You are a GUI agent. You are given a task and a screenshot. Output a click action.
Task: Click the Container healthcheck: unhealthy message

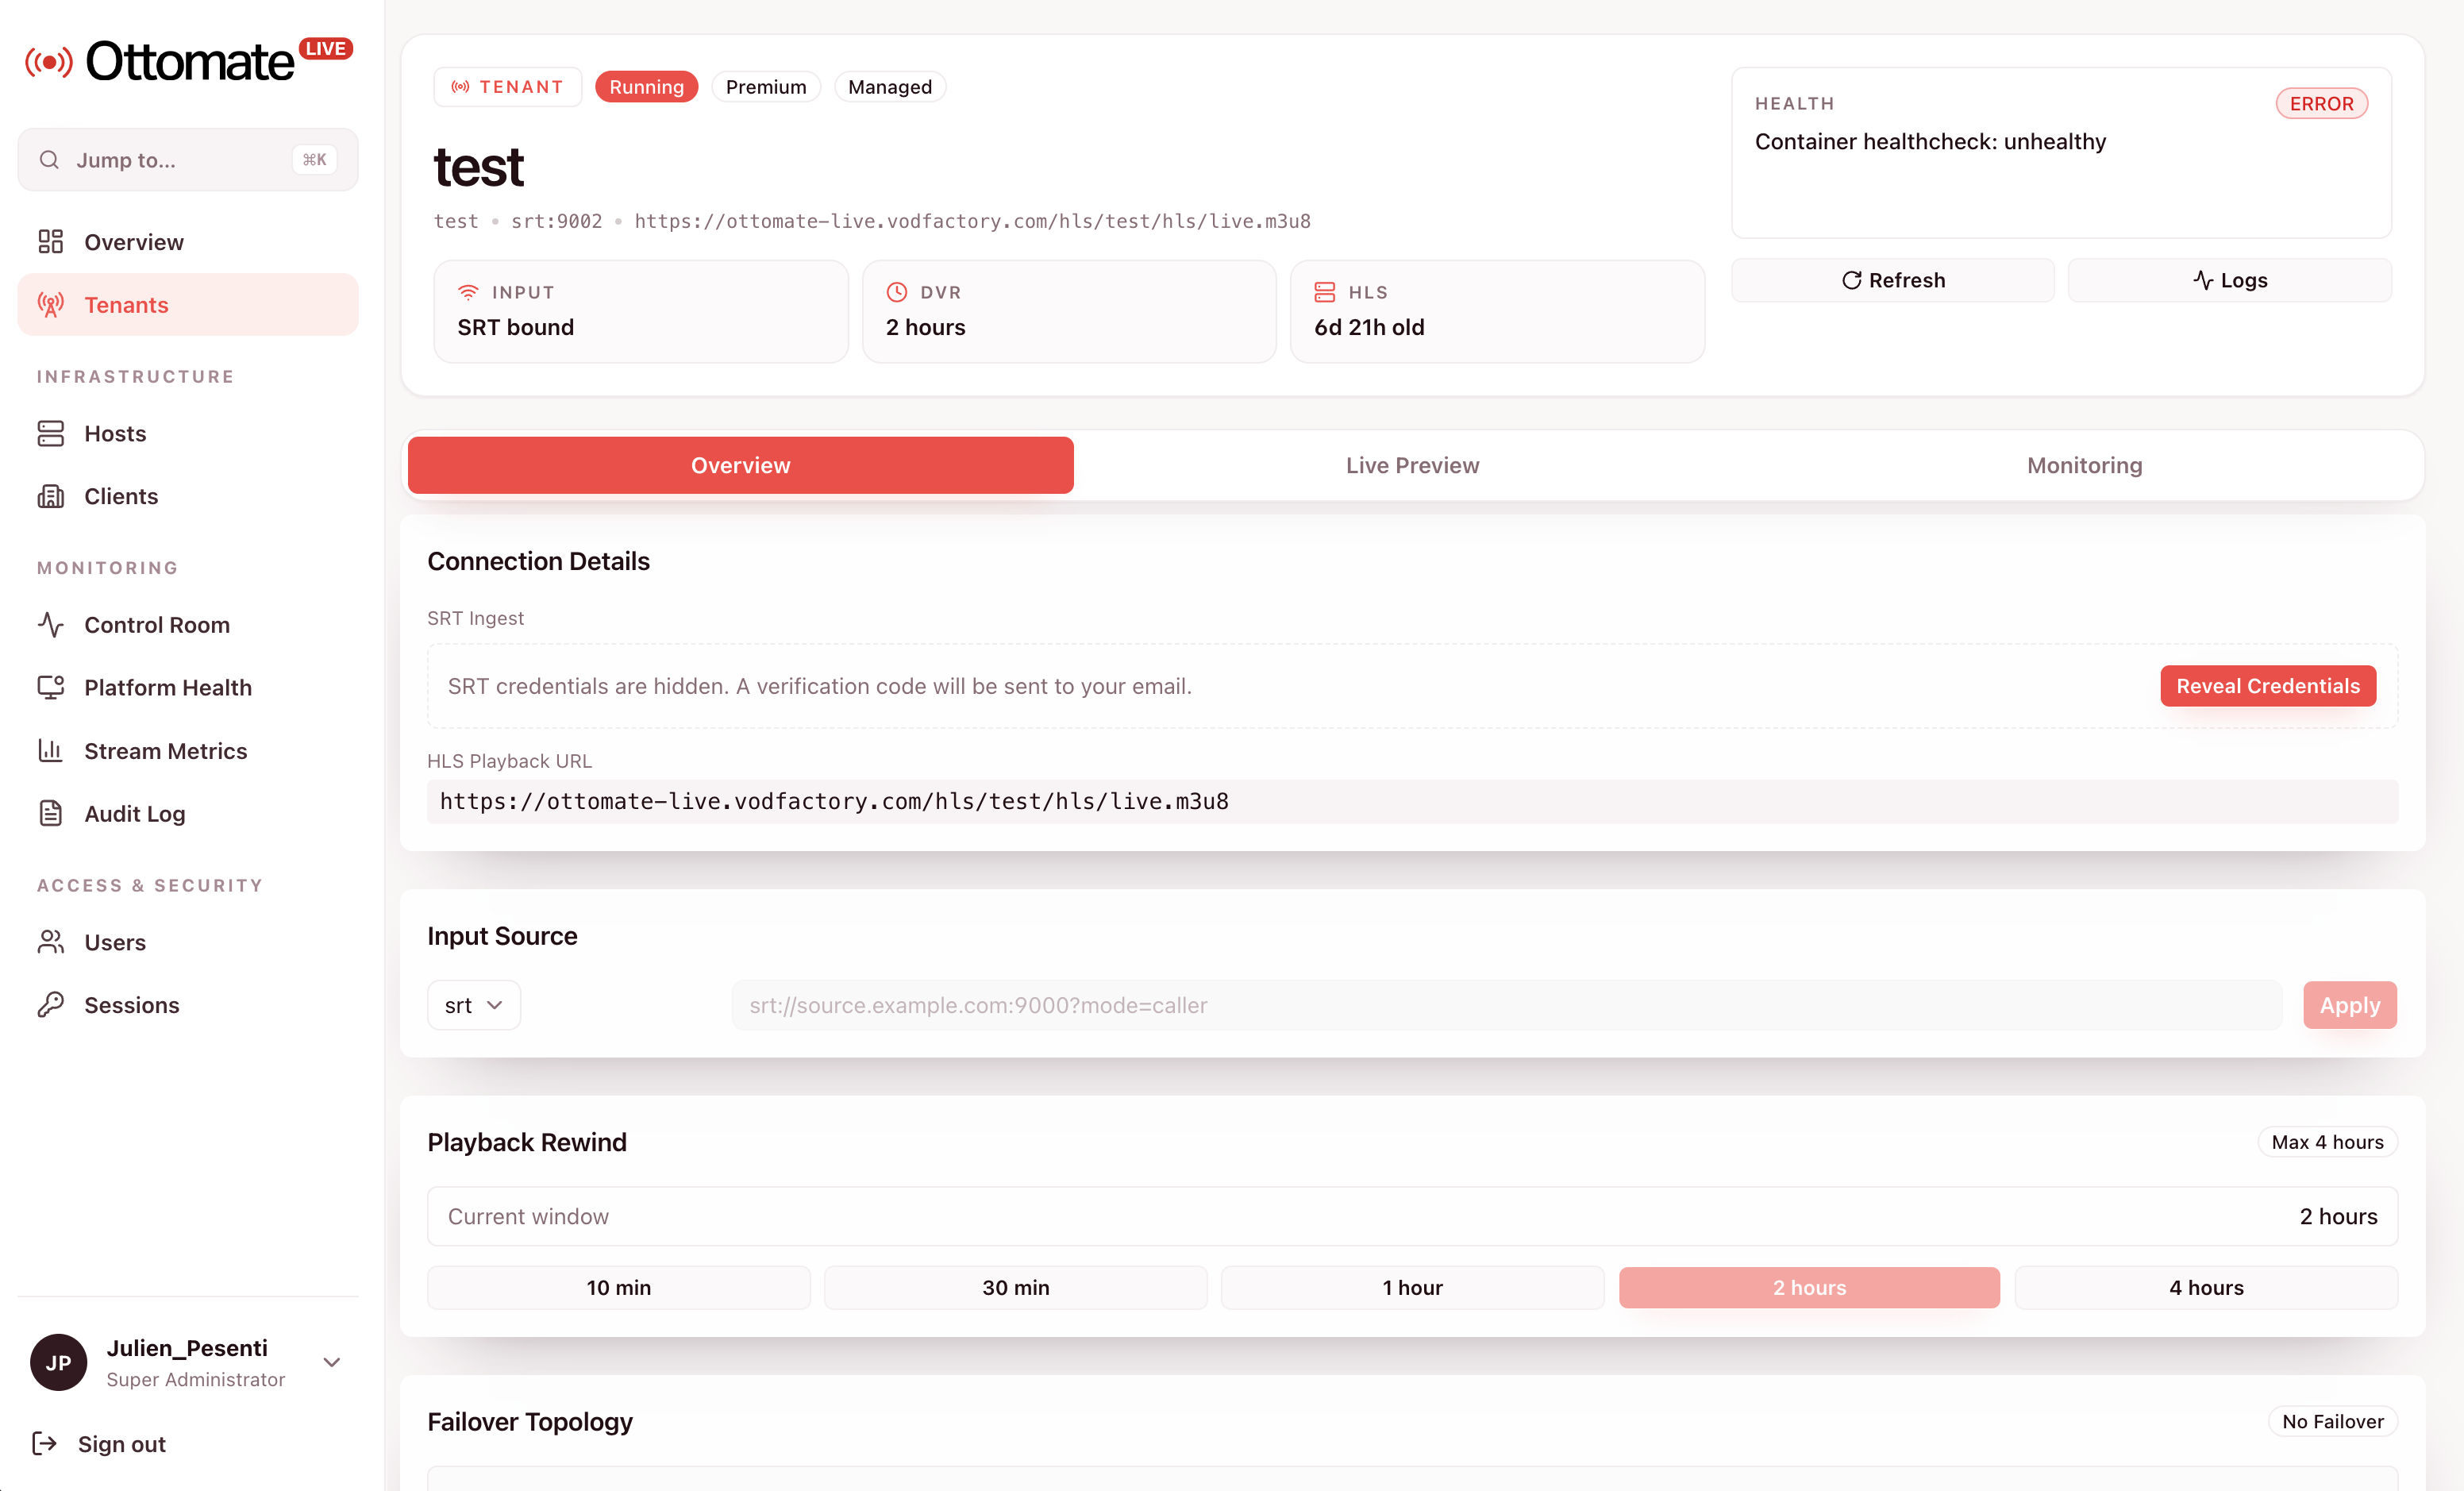click(x=1930, y=142)
